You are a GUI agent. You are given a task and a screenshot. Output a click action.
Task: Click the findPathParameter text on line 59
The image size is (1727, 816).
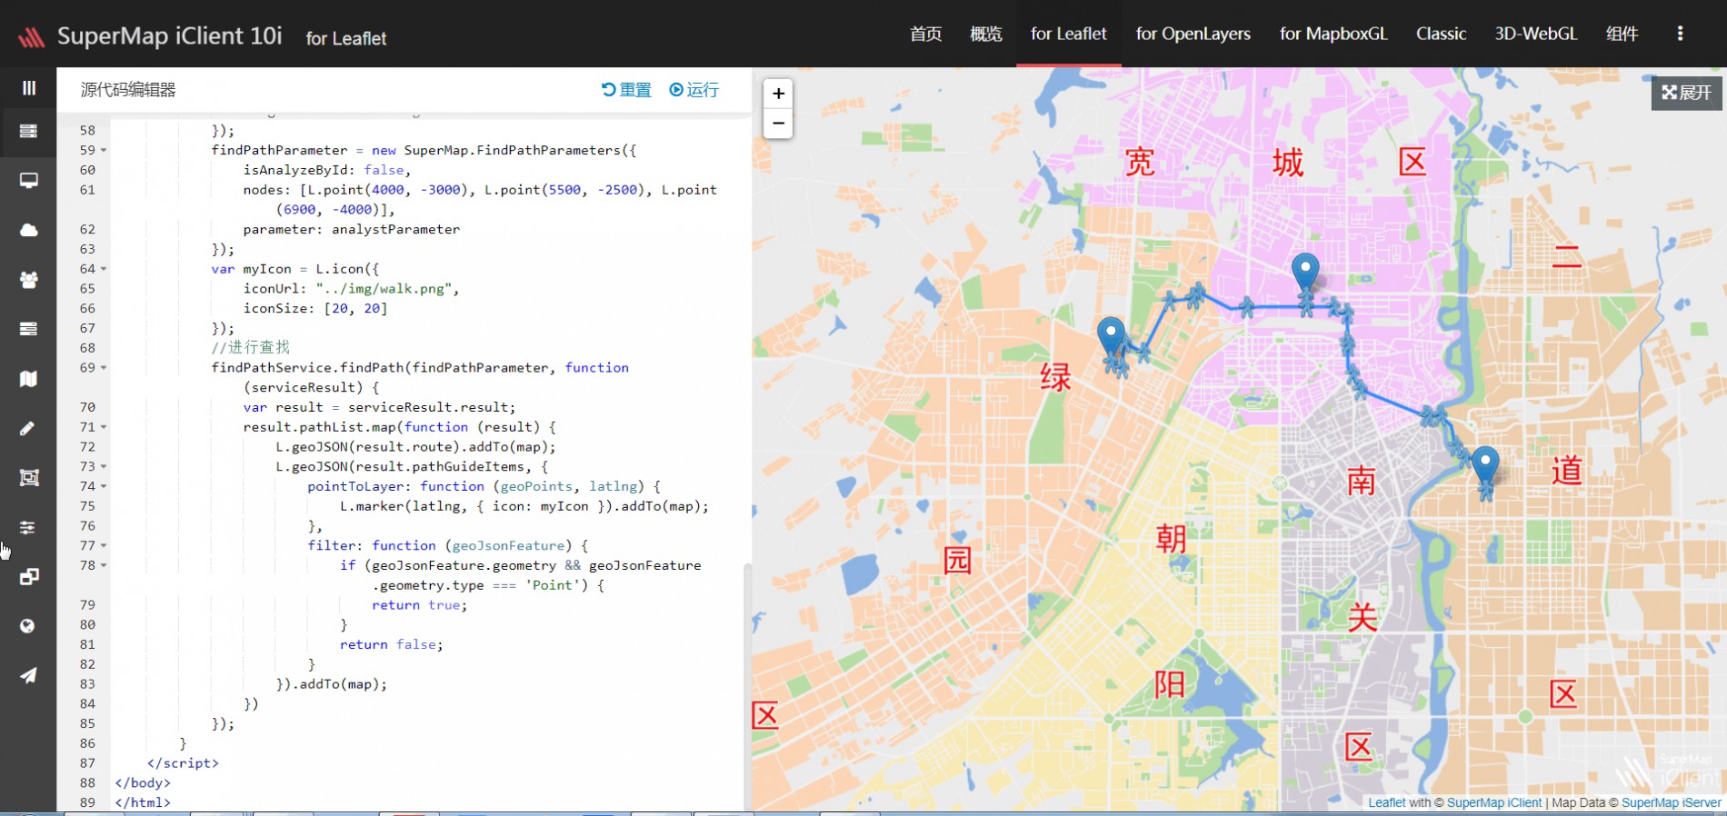pyautogui.click(x=279, y=151)
